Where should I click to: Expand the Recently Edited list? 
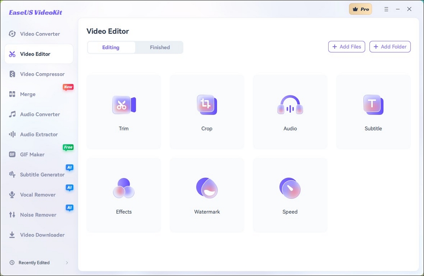[x=35, y=262]
